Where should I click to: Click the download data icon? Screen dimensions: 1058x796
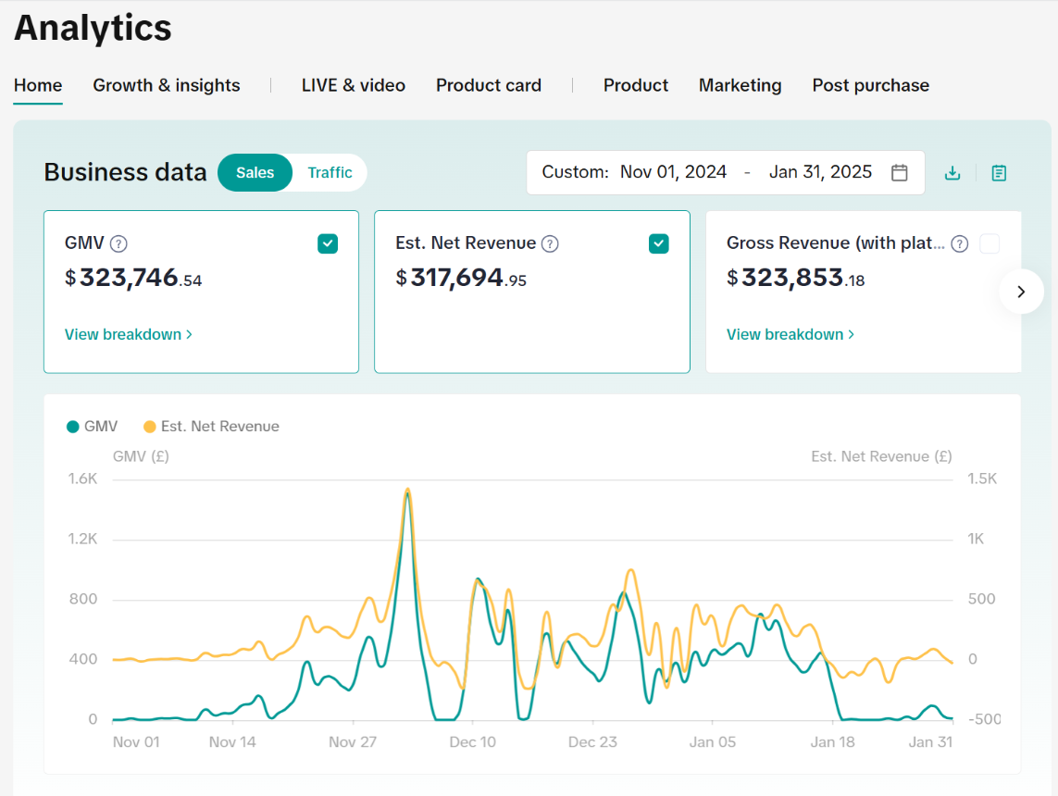coord(952,173)
